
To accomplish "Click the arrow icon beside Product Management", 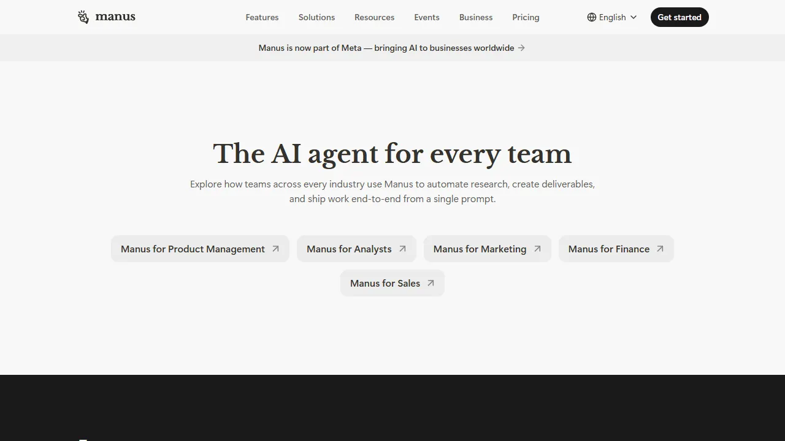I will click(x=275, y=249).
